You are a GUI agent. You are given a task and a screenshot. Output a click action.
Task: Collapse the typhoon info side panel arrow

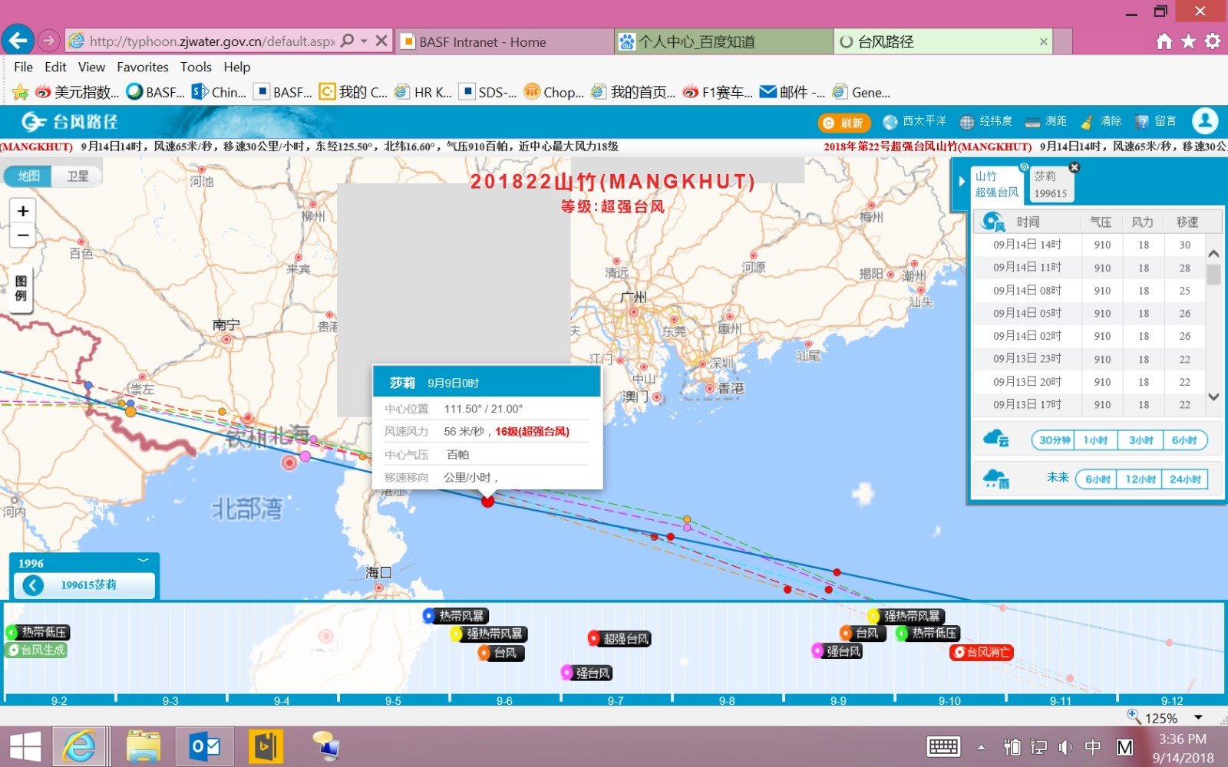pyautogui.click(x=961, y=183)
